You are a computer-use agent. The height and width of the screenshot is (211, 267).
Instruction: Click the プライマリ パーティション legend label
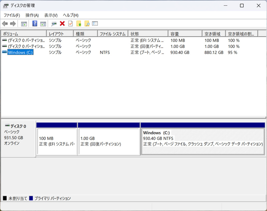pos(52,198)
